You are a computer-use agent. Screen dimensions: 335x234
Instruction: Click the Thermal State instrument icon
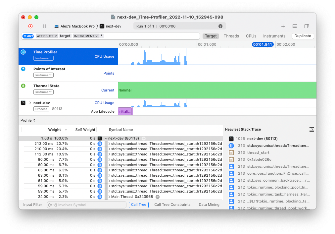pyautogui.click(x=23, y=86)
